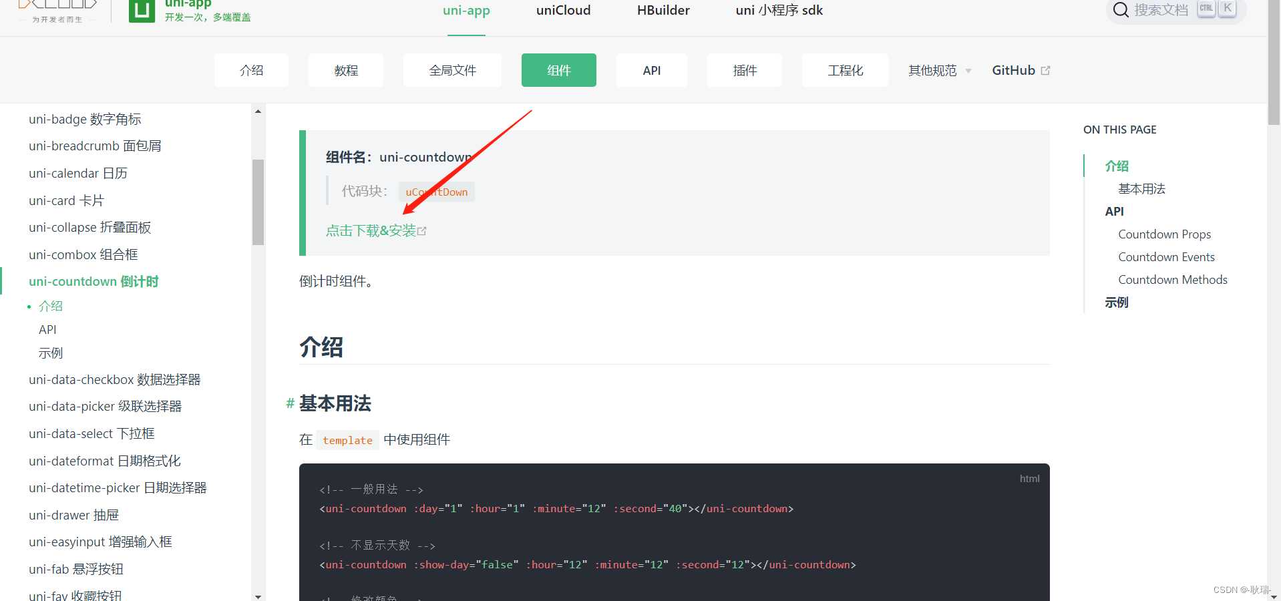Select the 介绍 navigation button
The image size is (1281, 601).
pyautogui.click(x=252, y=70)
